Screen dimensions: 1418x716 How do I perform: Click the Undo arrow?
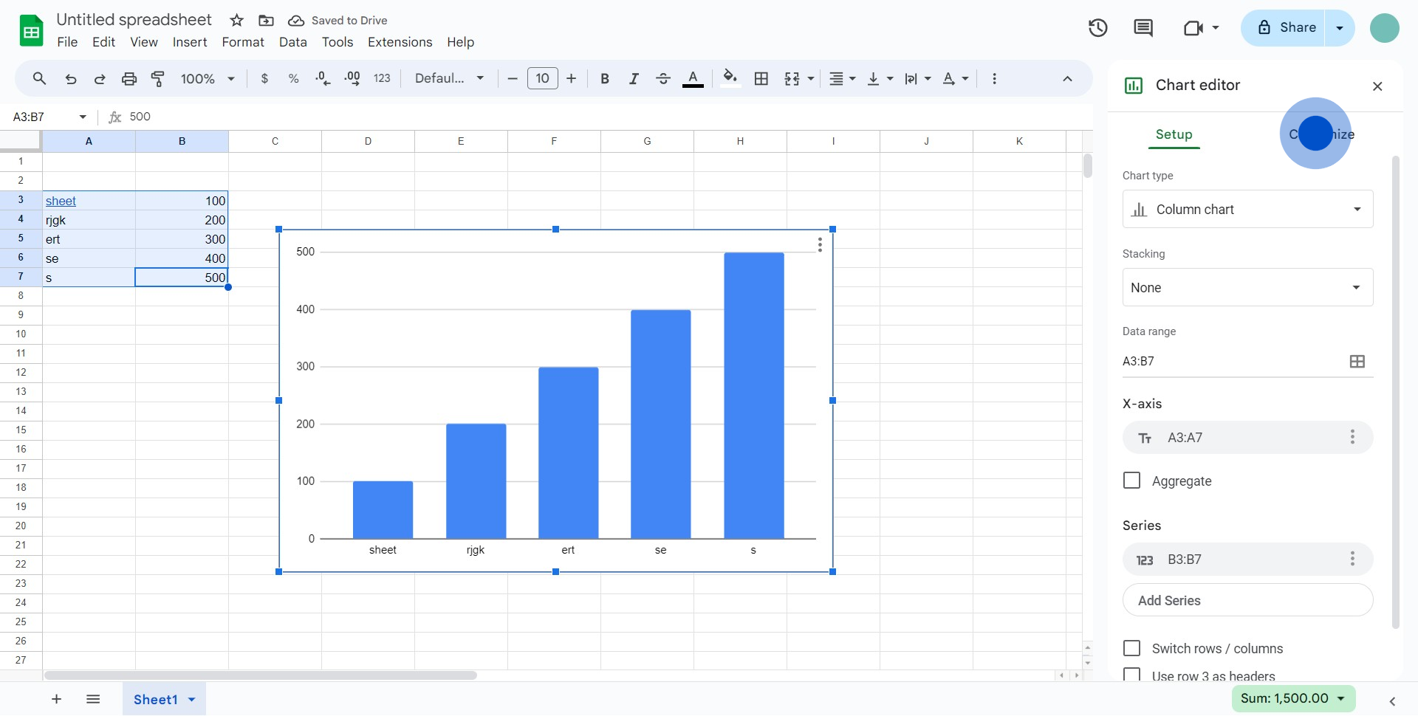(x=71, y=79)
